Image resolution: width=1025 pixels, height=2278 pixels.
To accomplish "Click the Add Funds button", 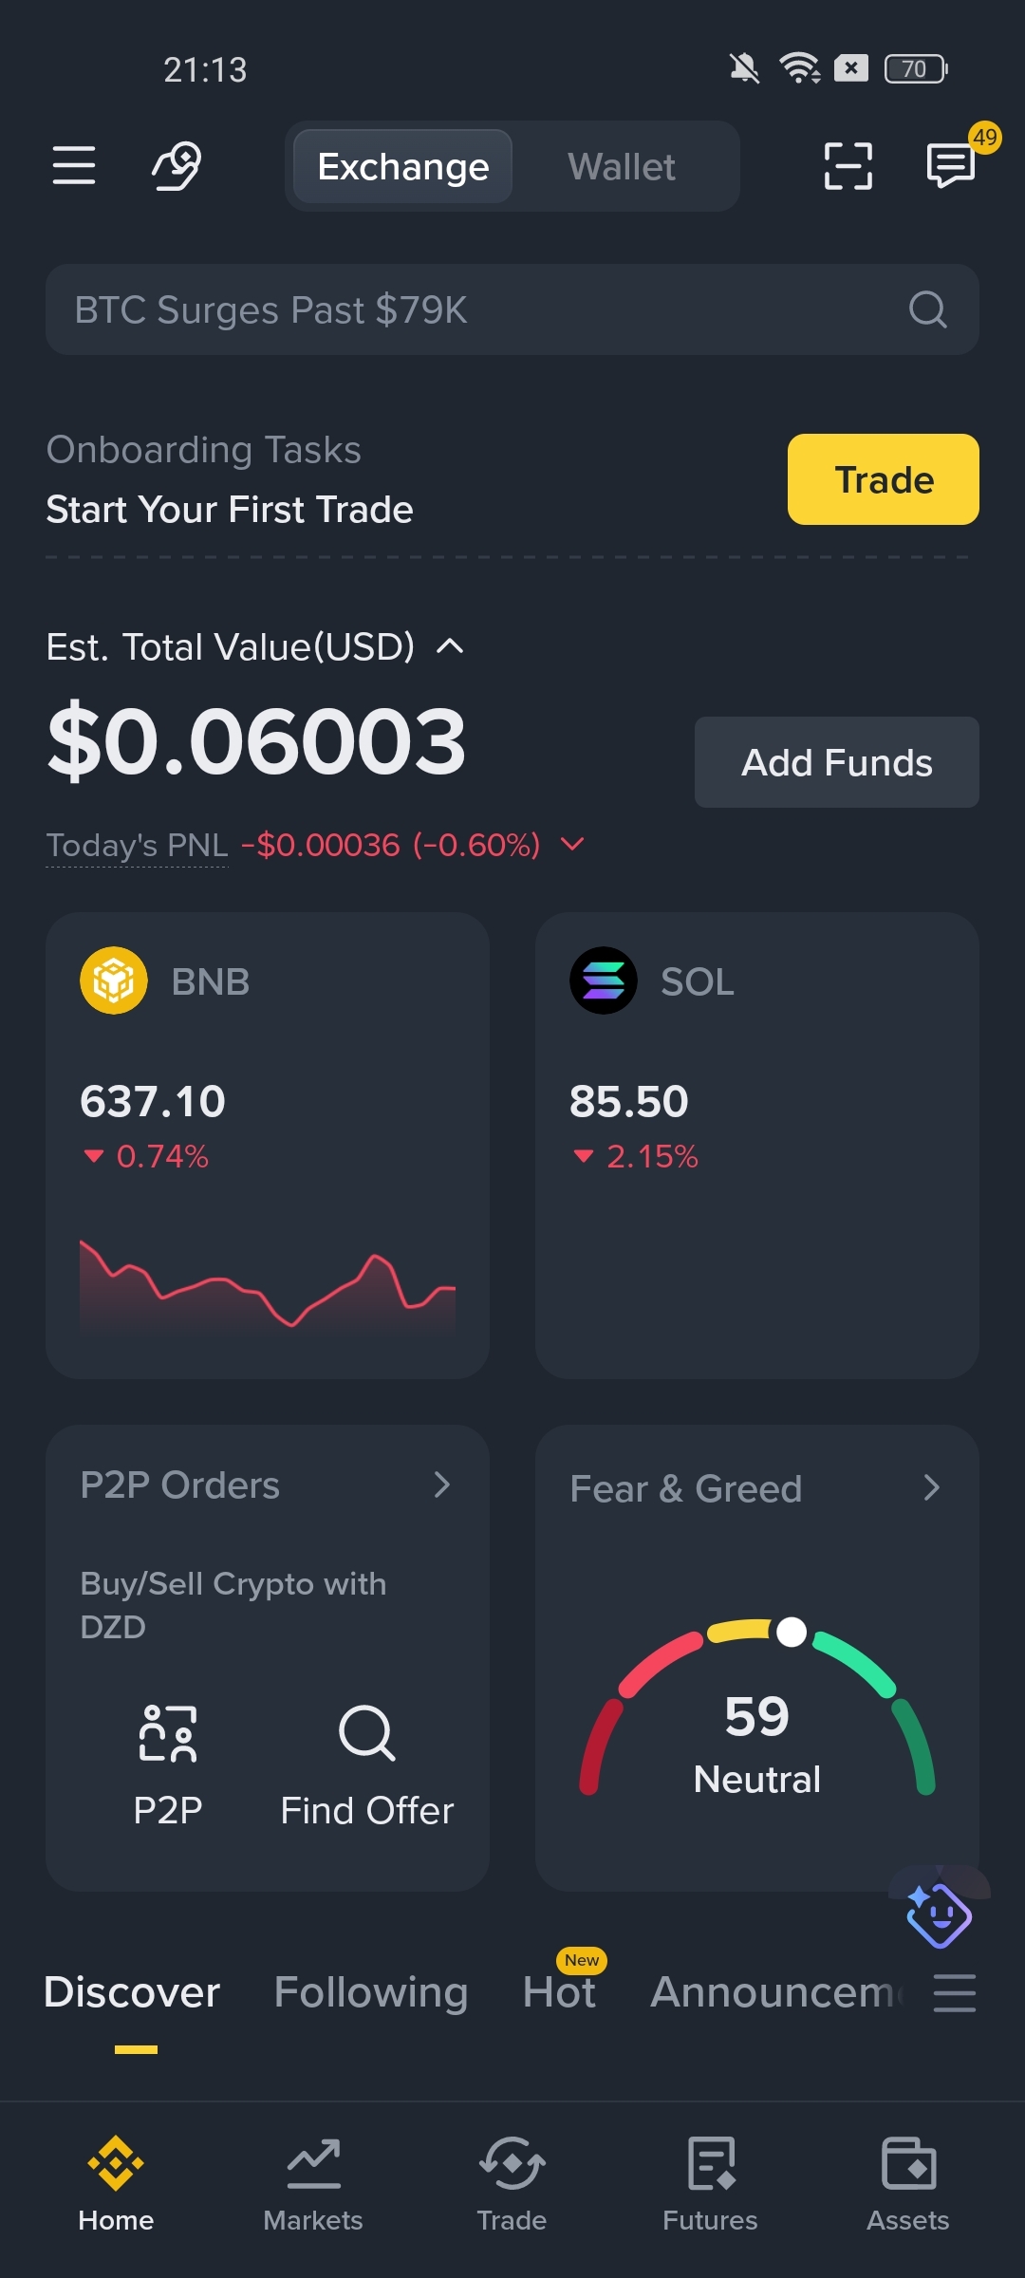I will [837, 762].
